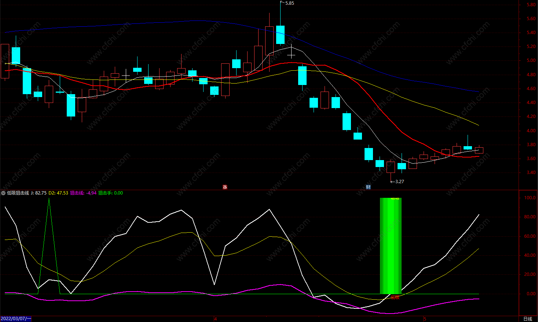Click the 4.00 price axis label
The width and height of the screenshot is (538, 322).
click(x=531, y=131)
